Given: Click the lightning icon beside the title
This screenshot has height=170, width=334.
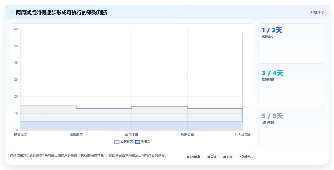Looking at the screenshot, I should coord(12,13).
